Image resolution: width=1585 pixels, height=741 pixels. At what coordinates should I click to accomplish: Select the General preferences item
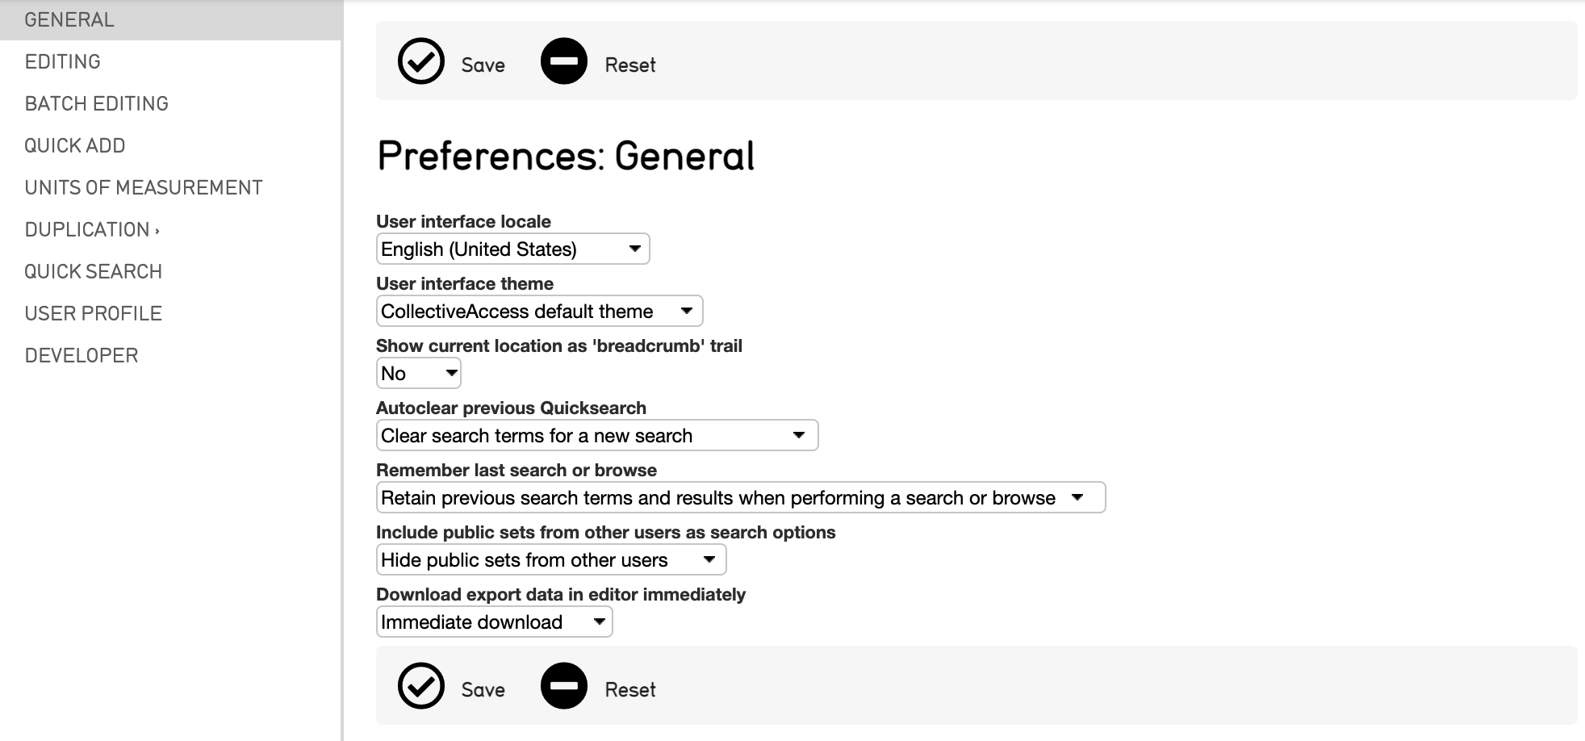69,19
